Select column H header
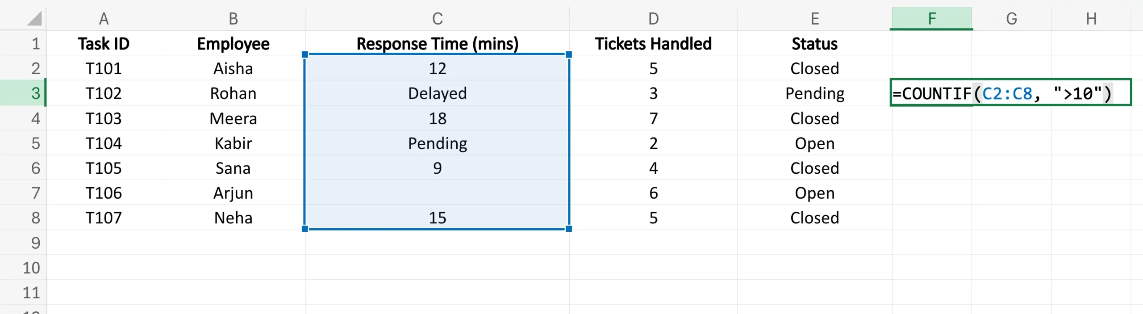The width and height of the screenshot is (1143, 314). click(x=1091, y=18)
